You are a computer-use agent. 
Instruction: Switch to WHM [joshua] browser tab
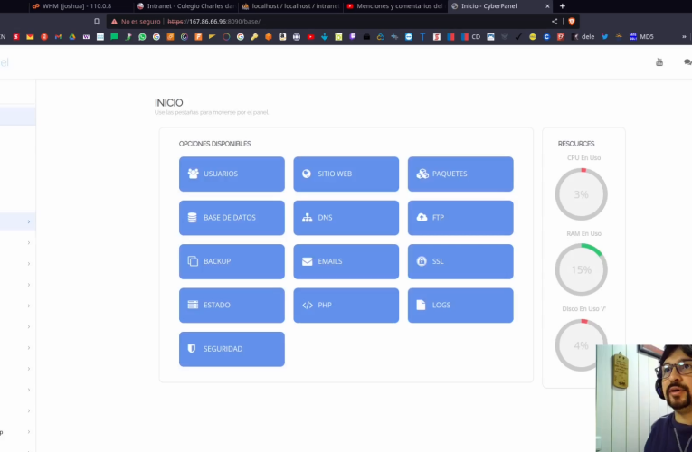76,6
